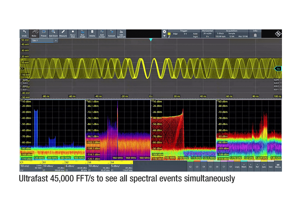Open the Horizontal settings panel

207,34
